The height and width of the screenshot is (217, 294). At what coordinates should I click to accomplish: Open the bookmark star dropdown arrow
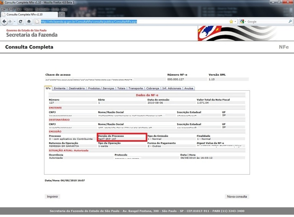(235, 22)
